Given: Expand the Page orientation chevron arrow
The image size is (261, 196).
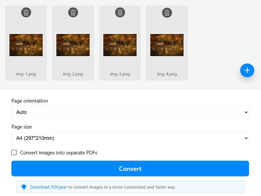Looking at the screenshot, I should (x=246, y=112).
